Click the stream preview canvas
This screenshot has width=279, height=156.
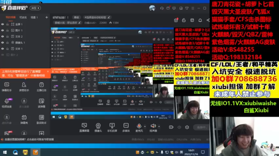pos(130,73)
